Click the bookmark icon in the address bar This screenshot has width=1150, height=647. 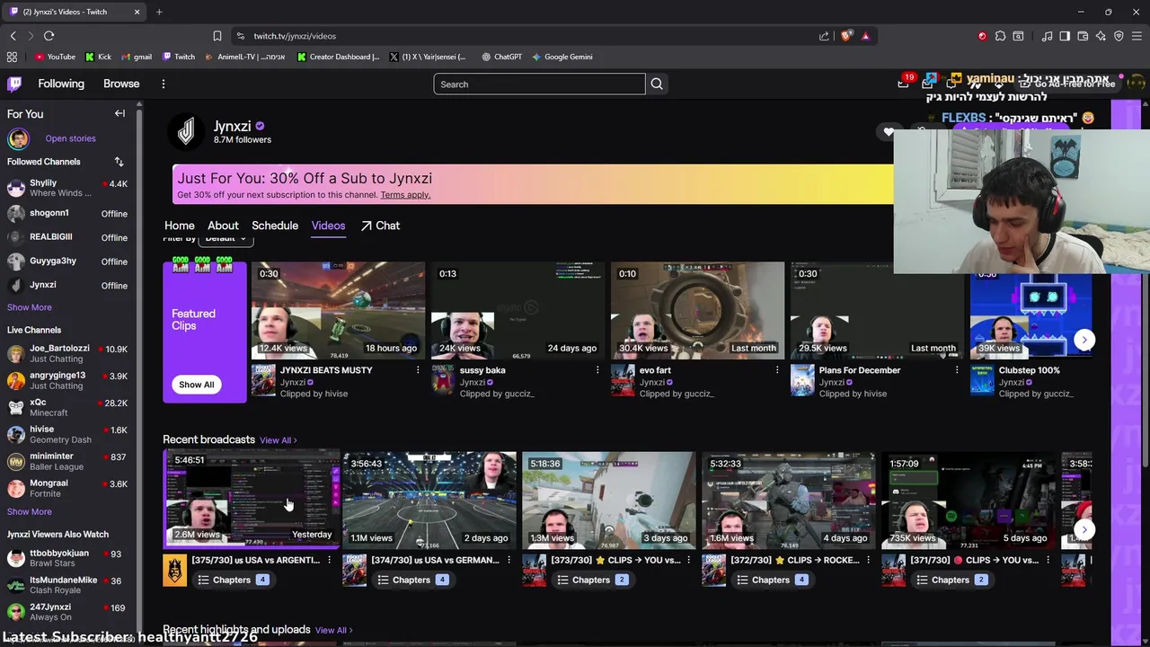coord(217,36)
